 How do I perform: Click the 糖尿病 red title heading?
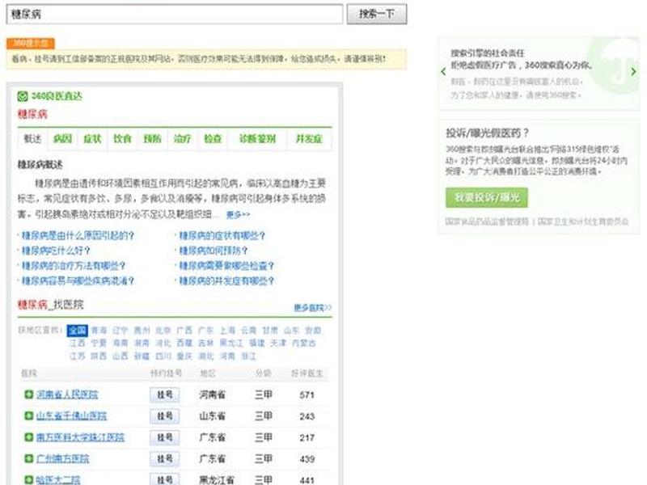click(x=32, y=114)
